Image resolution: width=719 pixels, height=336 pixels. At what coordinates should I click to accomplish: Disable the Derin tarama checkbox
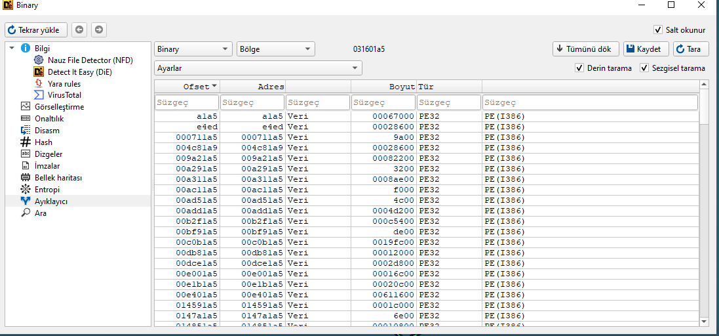(x=579, y=68)
